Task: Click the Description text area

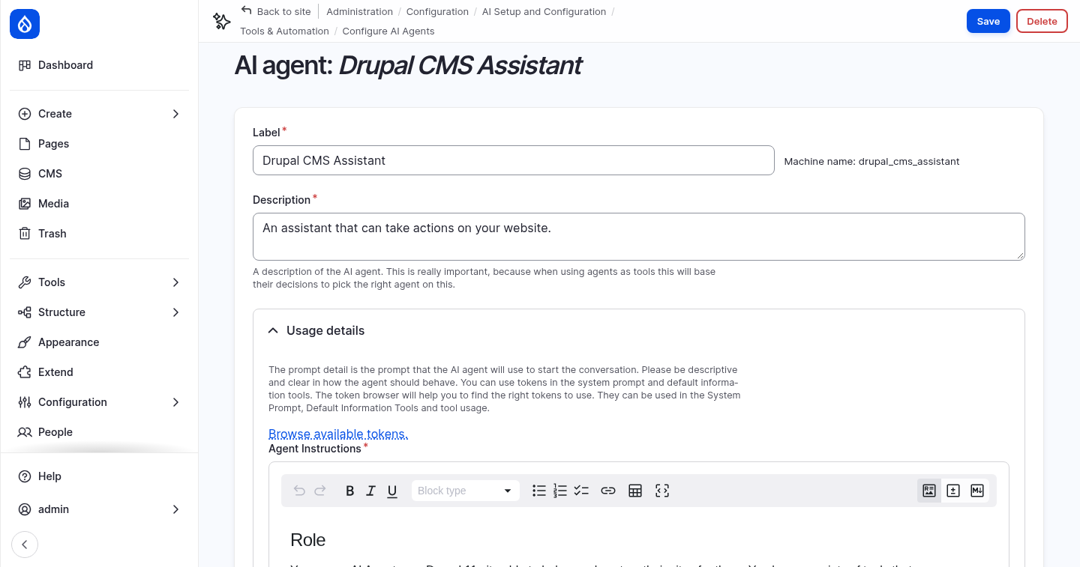Action: click(x=639, y=237)
